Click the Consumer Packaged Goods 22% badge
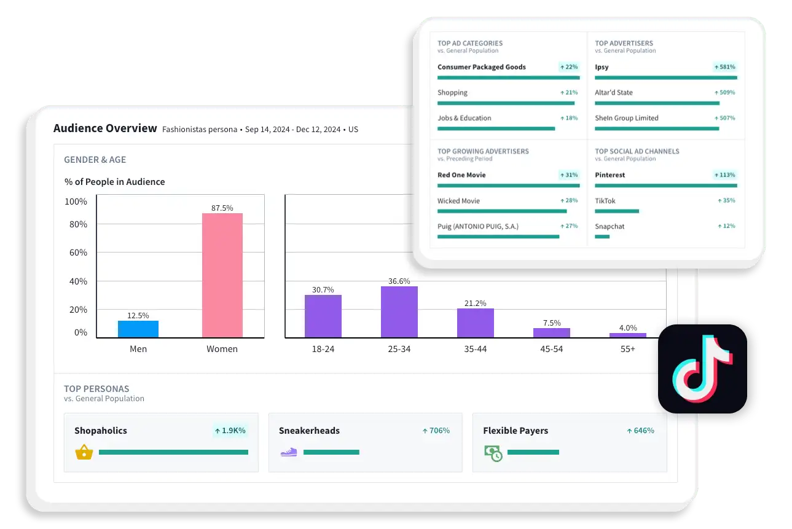This screenshot has width=792, height=529. point(569,67)
